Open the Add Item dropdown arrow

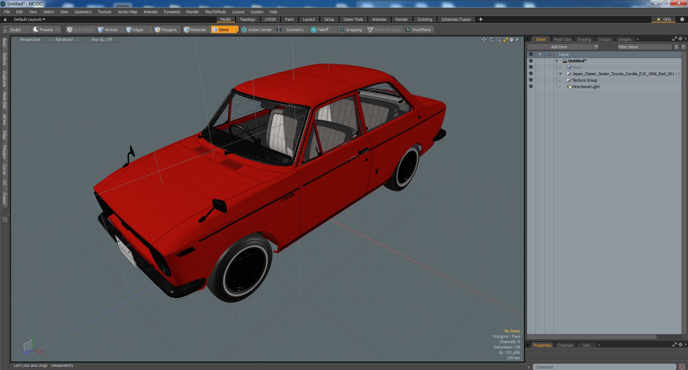[x=596, y=47]
